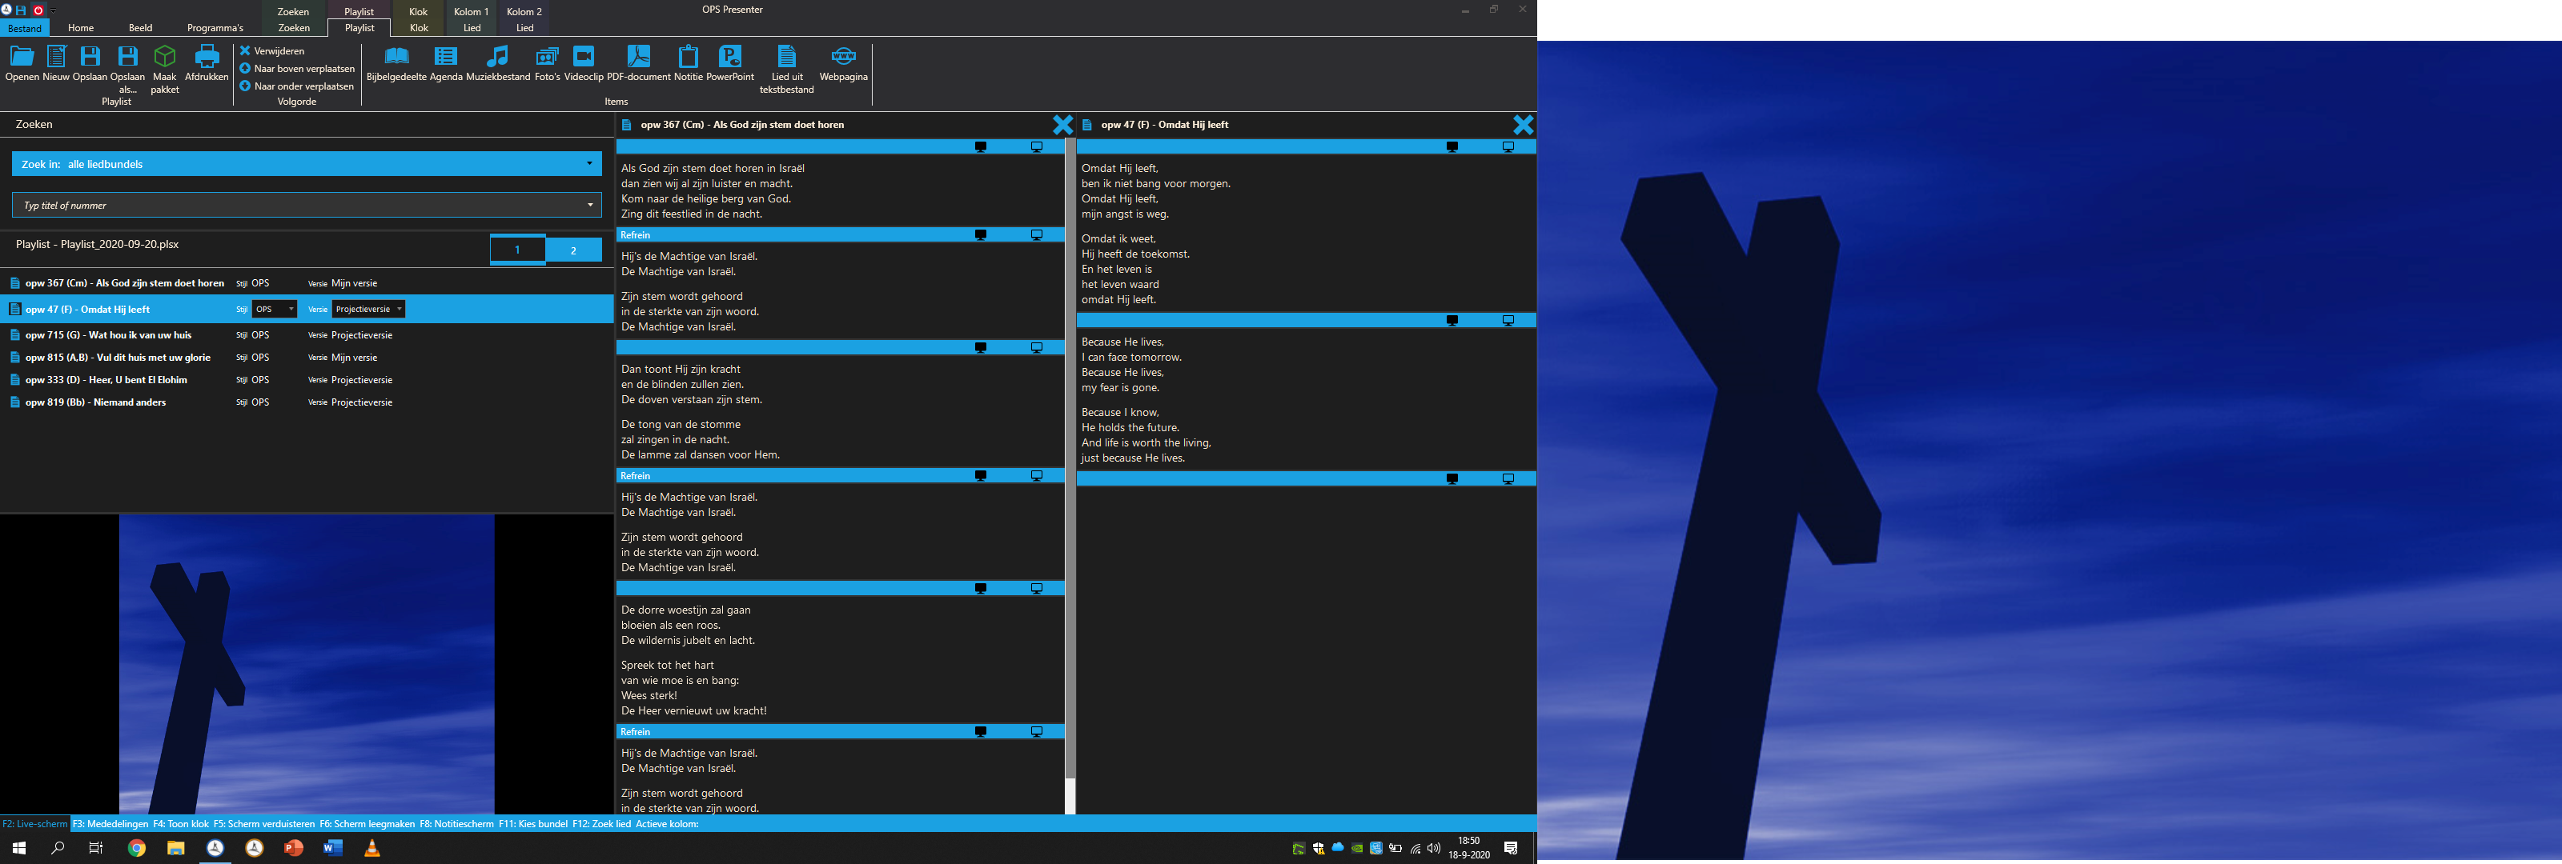Switch to the Beeld ribbon tab

click(140, 28)
